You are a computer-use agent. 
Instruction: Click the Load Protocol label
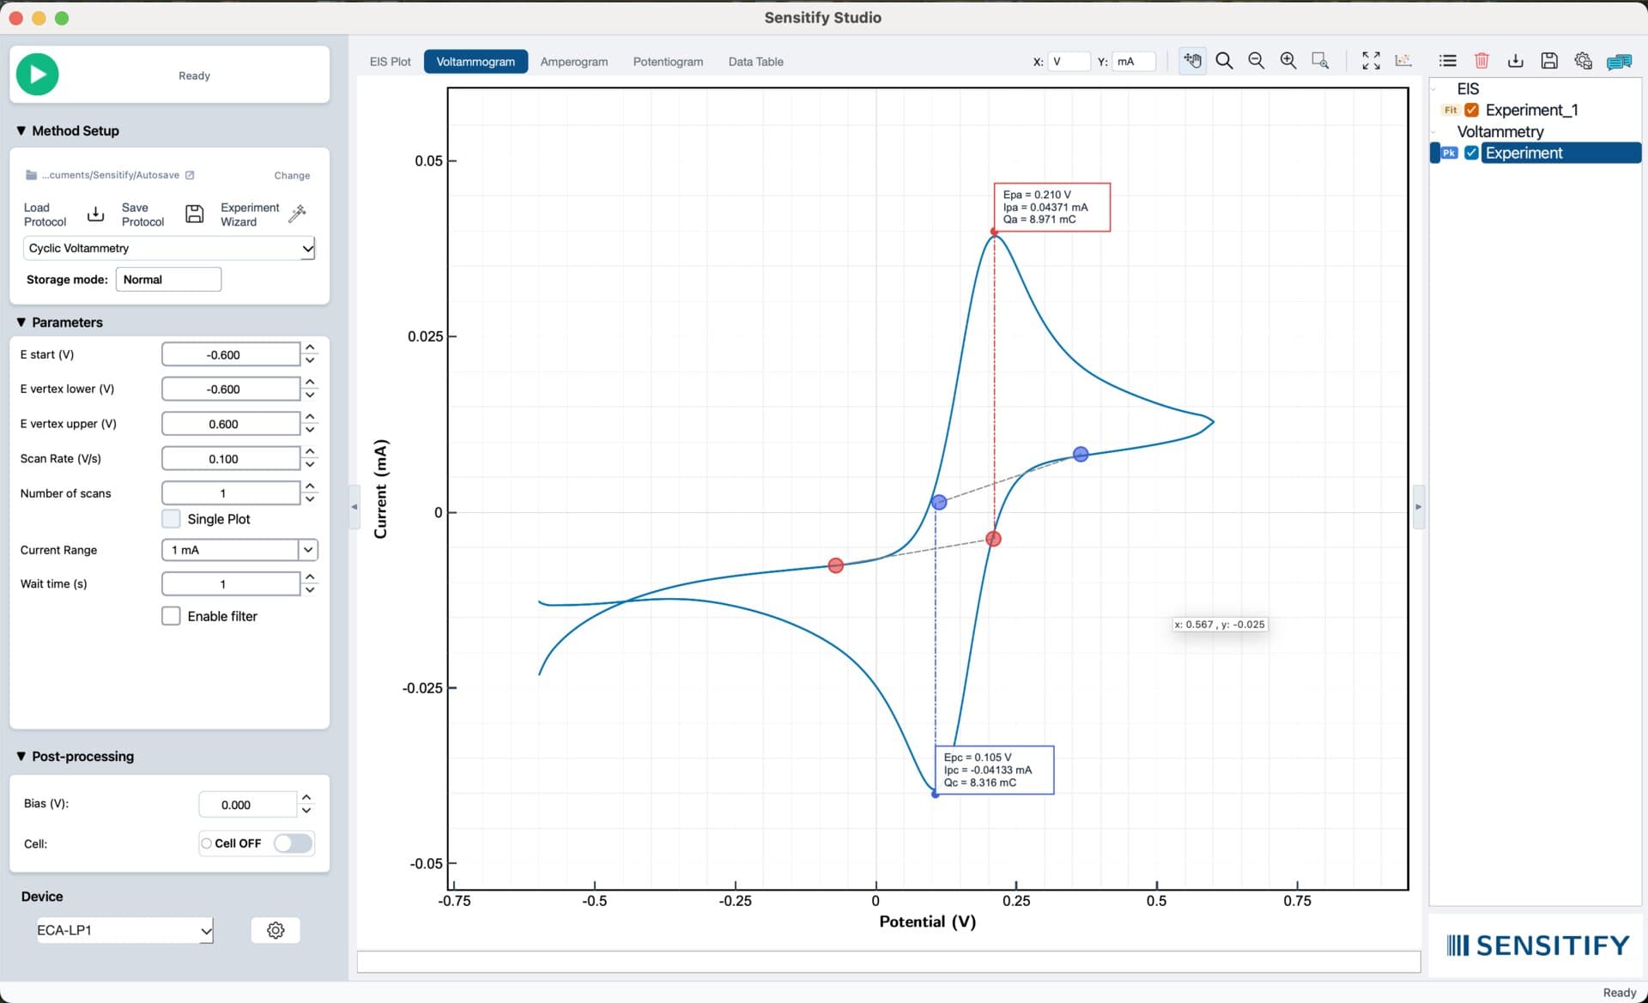45,214
